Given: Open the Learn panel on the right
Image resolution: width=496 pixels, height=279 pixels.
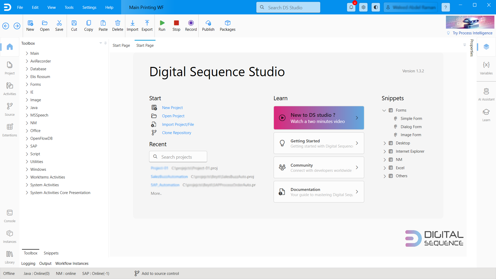Looking at the screenshot, I should (x=486, y=115).
